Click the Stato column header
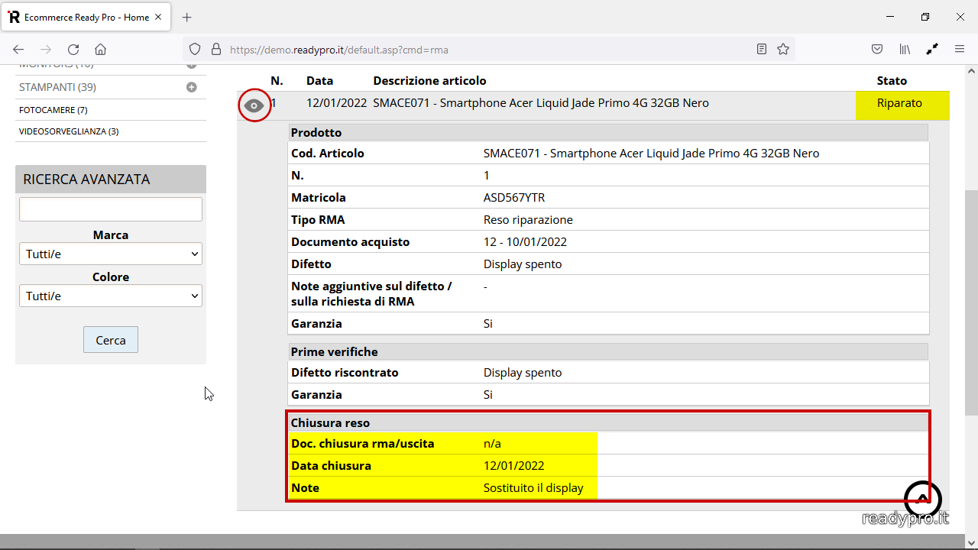The image size is (978, 550). tap(892, 80)
